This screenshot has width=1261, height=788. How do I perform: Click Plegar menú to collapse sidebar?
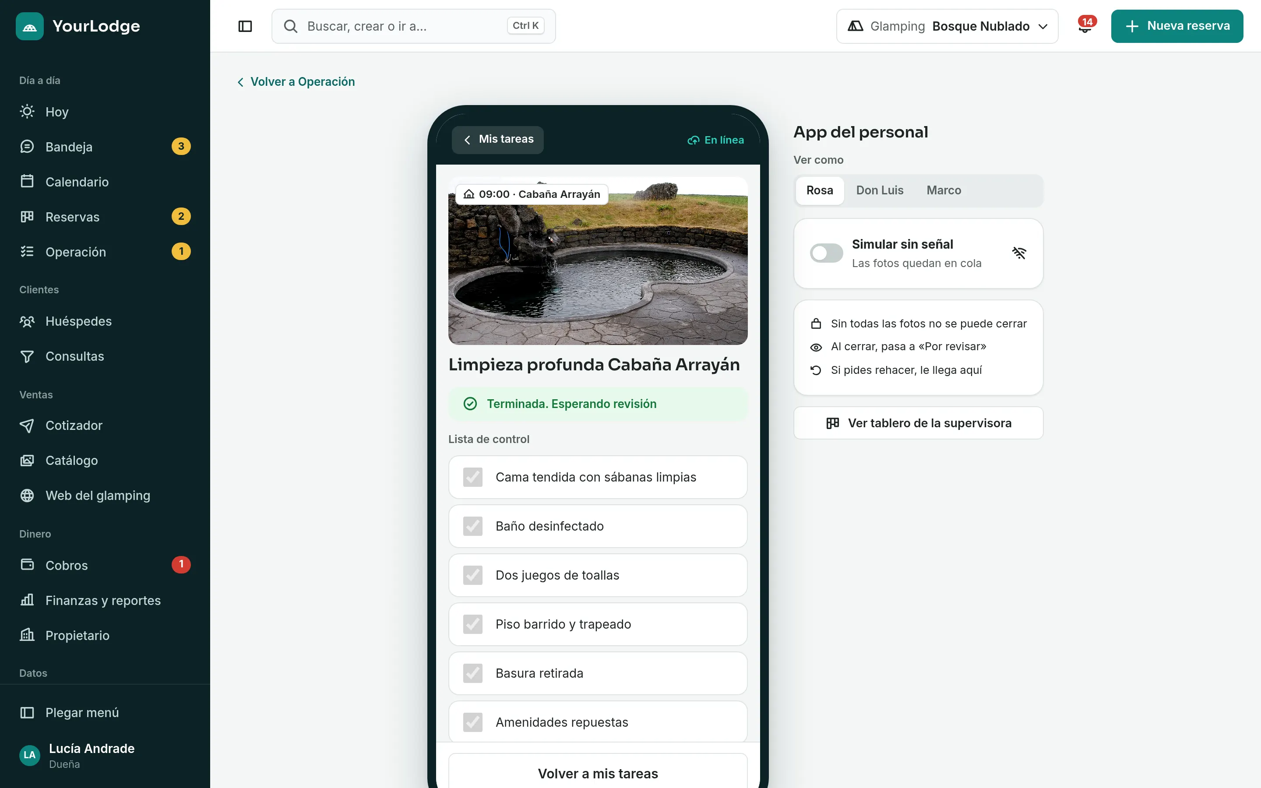pyautogui.click(x=105, y=712)
